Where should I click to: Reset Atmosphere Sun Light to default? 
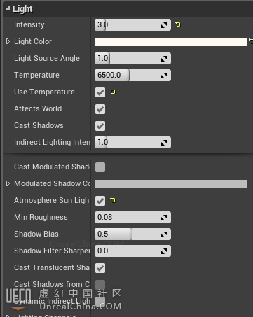[x=113, y=200]
